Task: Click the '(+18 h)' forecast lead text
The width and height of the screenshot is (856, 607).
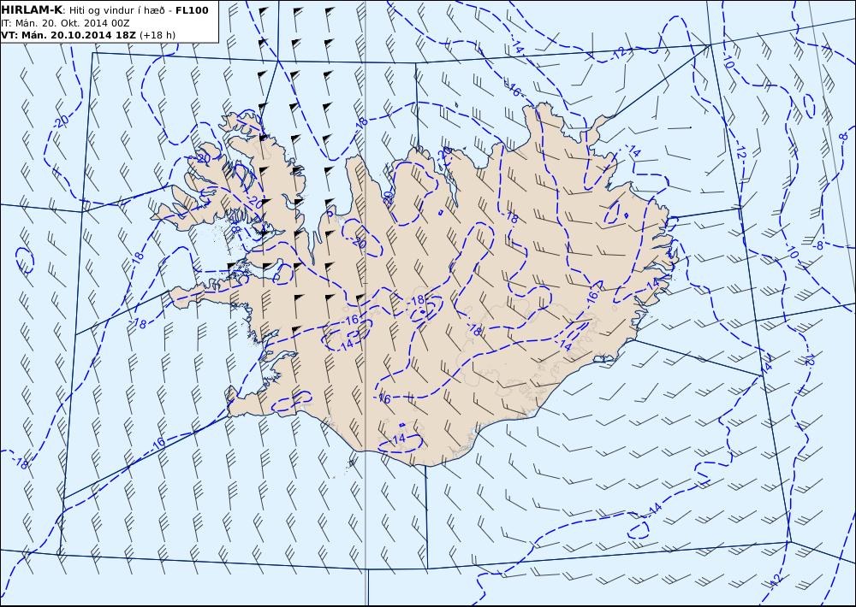Action: point(158,35)
